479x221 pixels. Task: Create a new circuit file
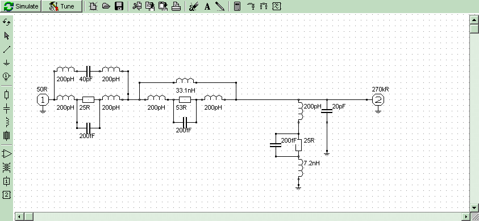93,6
